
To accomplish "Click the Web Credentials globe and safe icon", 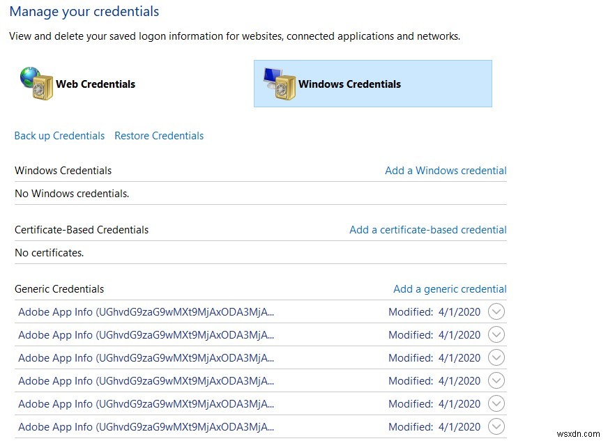I will click(36, 84).
